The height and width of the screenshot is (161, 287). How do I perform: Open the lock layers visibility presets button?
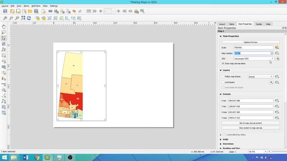coord(271,82)
